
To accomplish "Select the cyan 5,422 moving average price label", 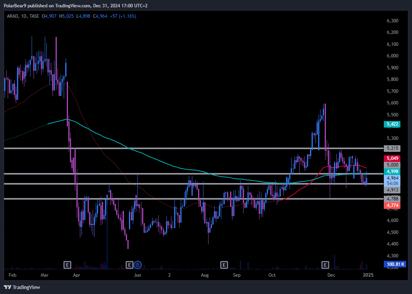I will (392, 124).
